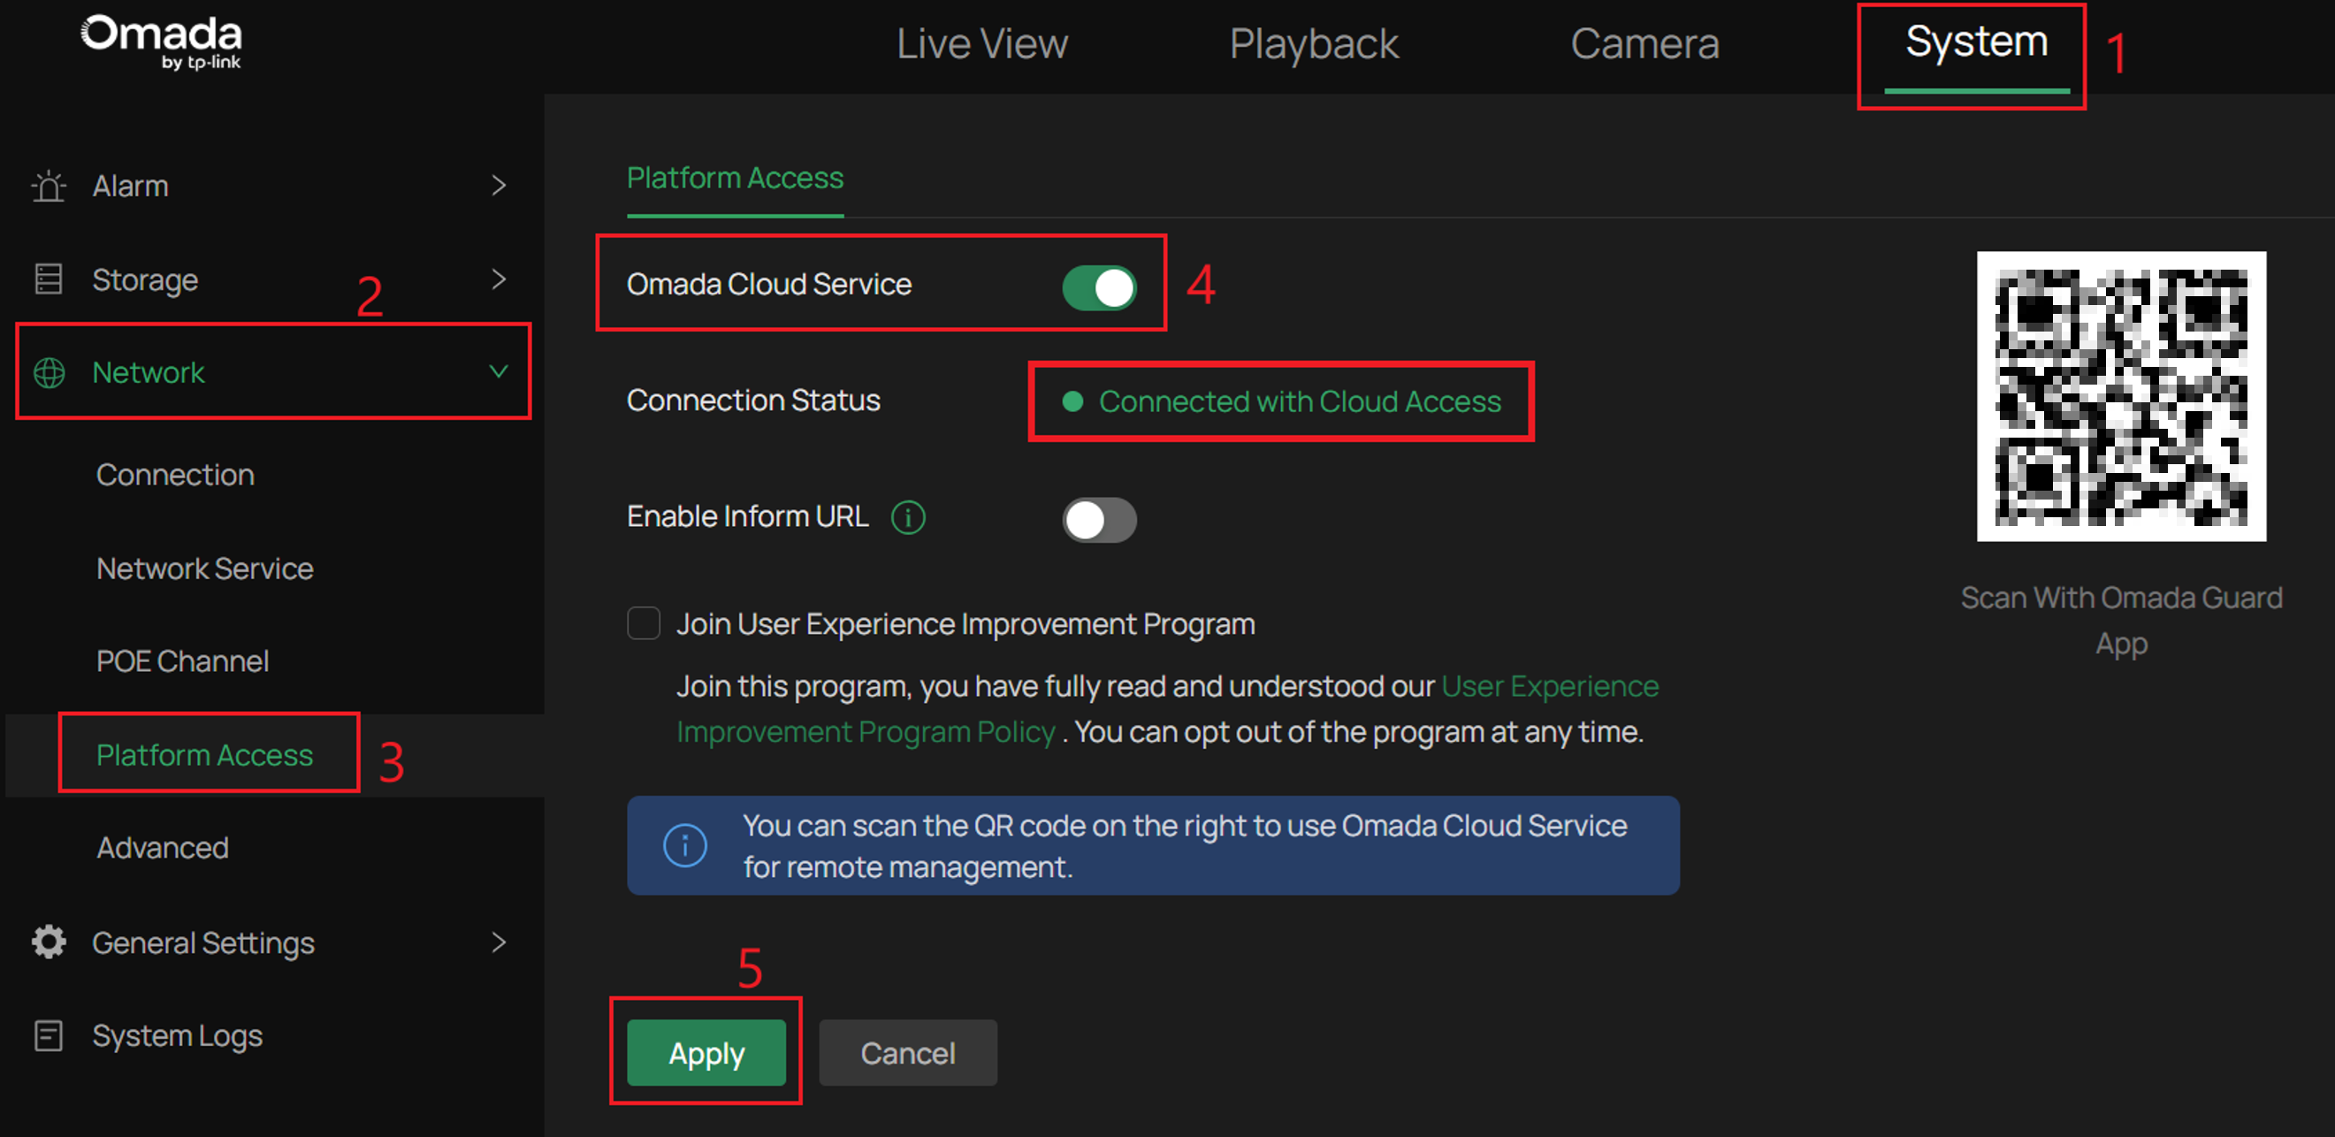The width and height of the screenshot is (2335, 1137).
Task: Check Join User Experience Improvement Program box
Action: click(x=644, y=624)
